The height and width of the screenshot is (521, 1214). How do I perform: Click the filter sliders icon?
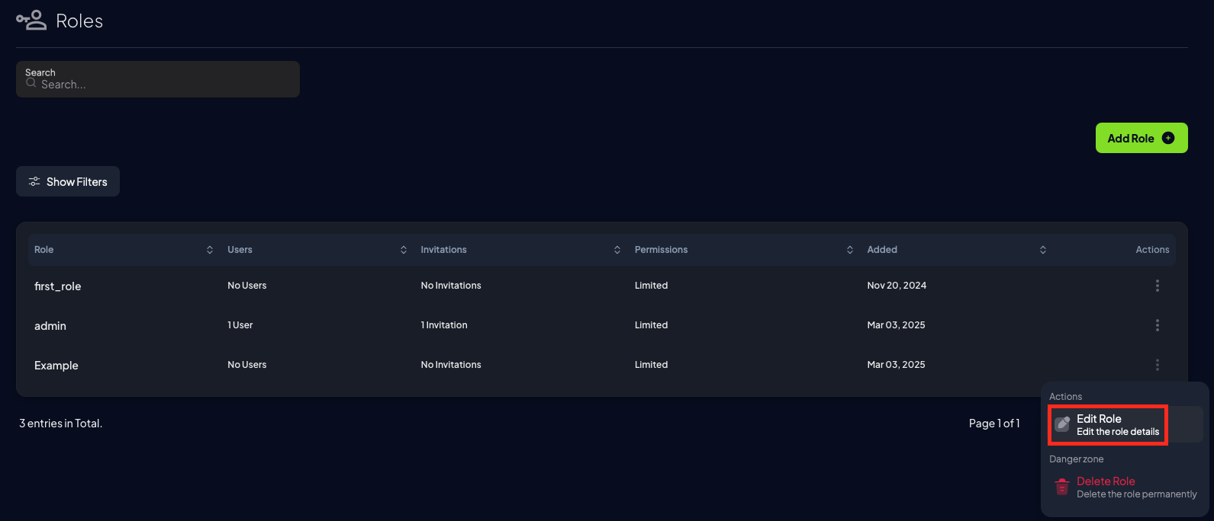click(34, 181)
